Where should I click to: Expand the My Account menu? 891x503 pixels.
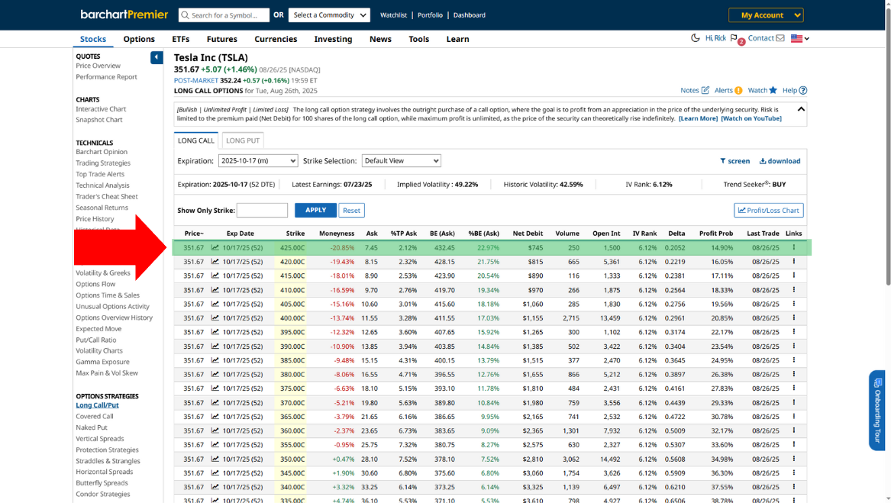coord(766,15)
